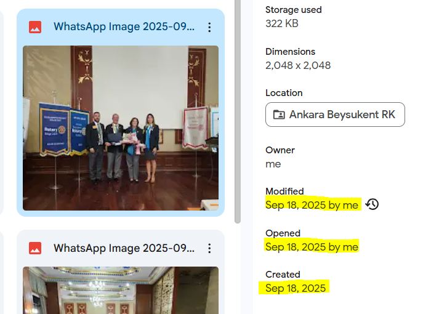Click the red image file icon on the selected card
The image size is (439, 314).
35,27
